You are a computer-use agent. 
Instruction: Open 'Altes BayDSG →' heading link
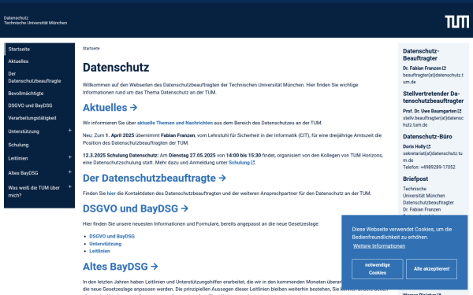click(x=121, y=267)
